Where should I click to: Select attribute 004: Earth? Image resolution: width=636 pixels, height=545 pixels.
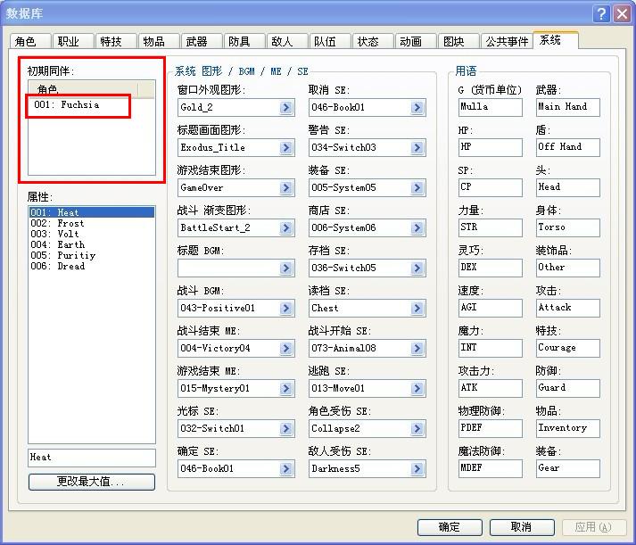(x=92, y=244)
